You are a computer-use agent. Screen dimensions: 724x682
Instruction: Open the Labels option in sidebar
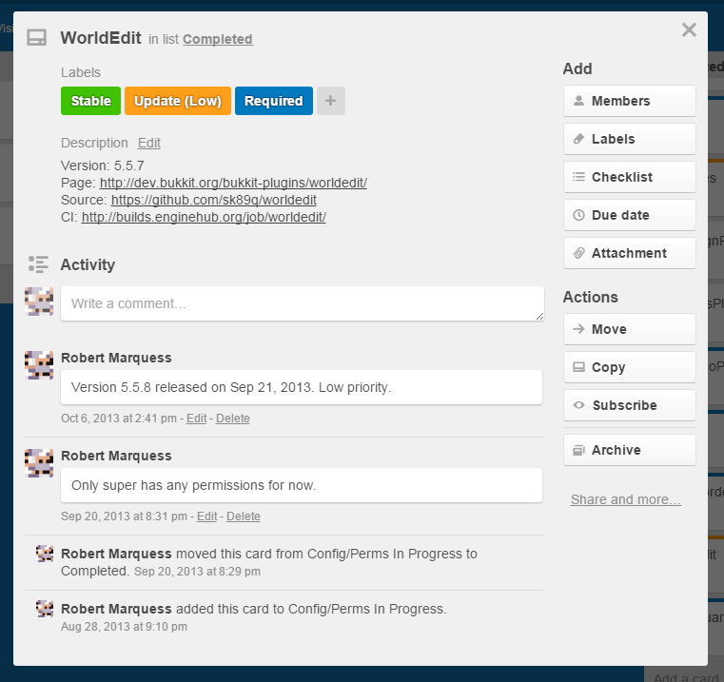pos(629,139)
